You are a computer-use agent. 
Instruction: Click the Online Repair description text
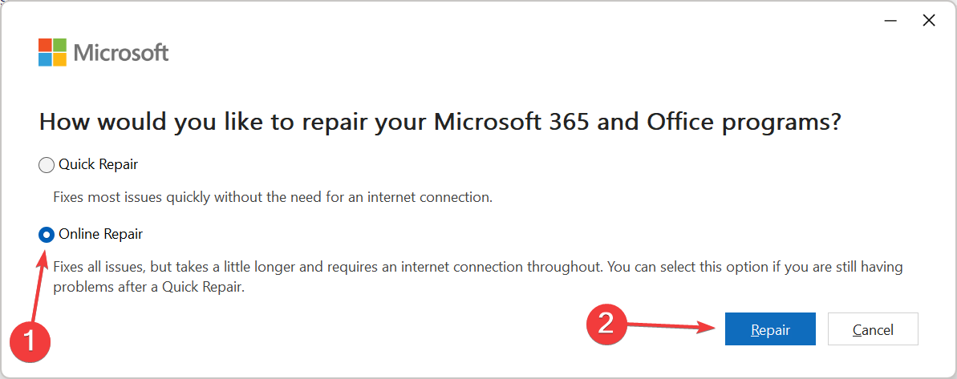click(x=478, y=277)
